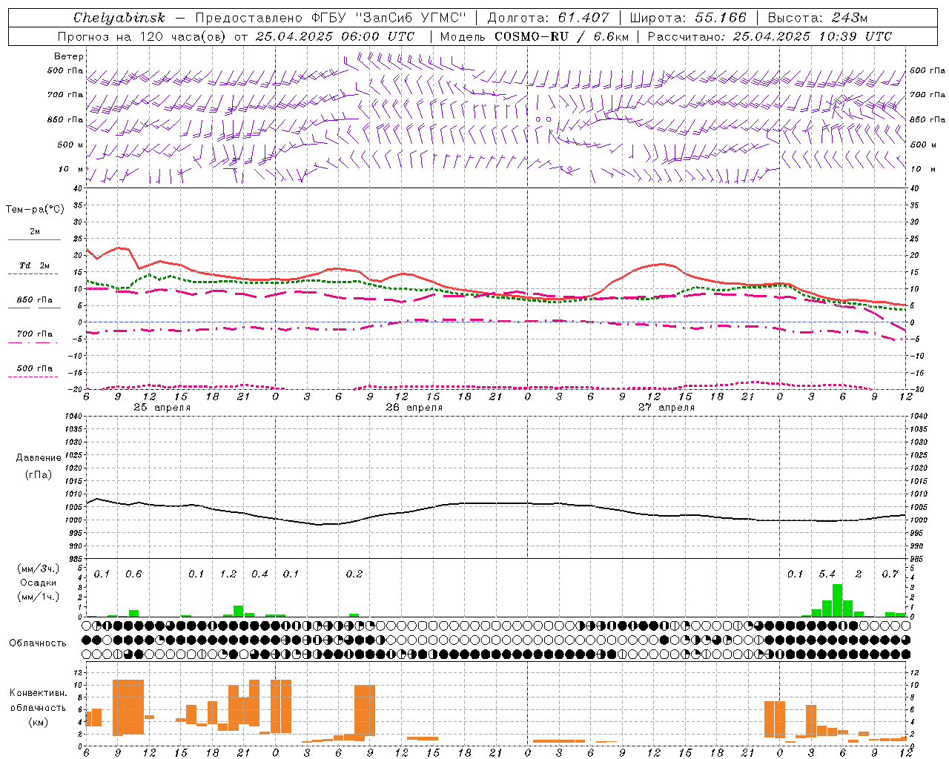
Task: Click the '(км)' convective height unit label
Action: click(x=38, y=721)
